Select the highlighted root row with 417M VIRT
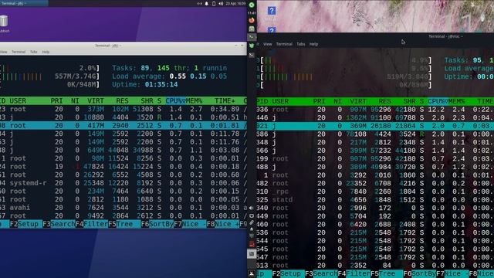Viewport: 494px width, 278px height. click(123, 125)
